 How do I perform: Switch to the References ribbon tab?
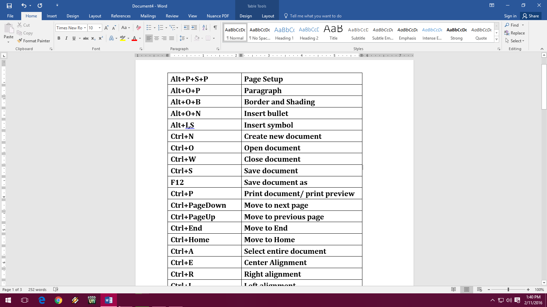point(121,16)
